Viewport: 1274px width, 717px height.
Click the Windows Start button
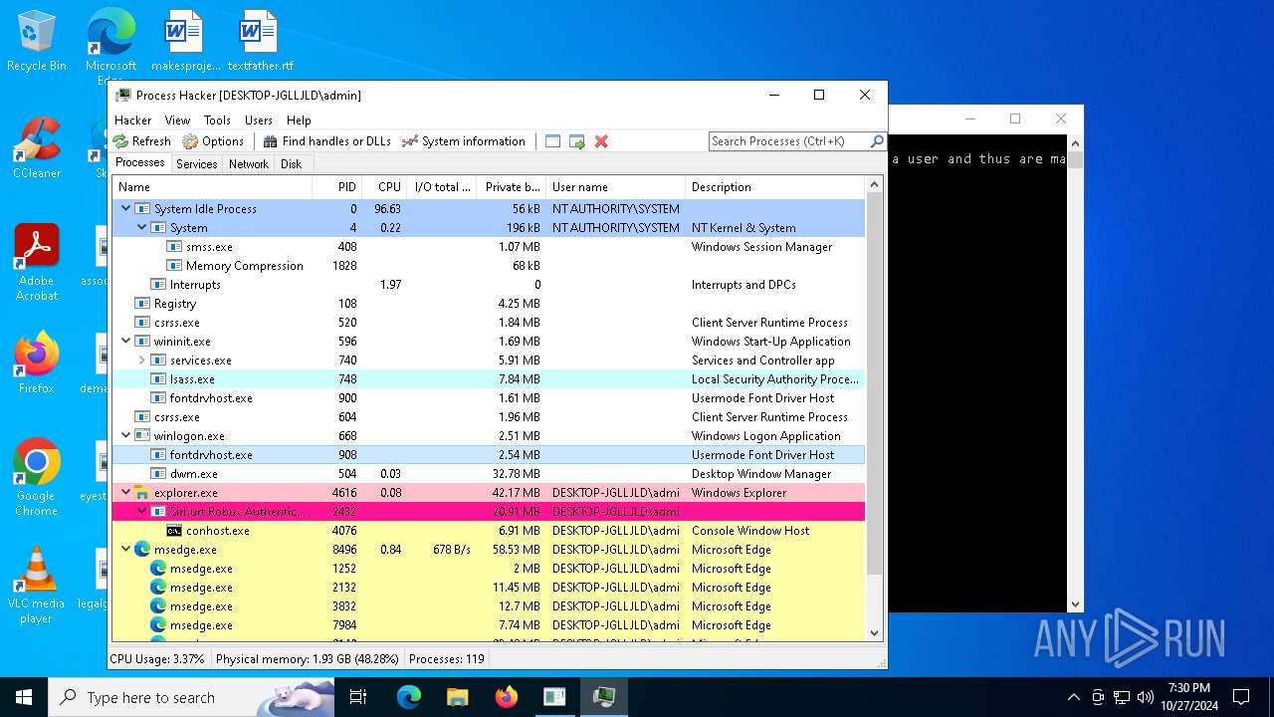coord(24,697)
